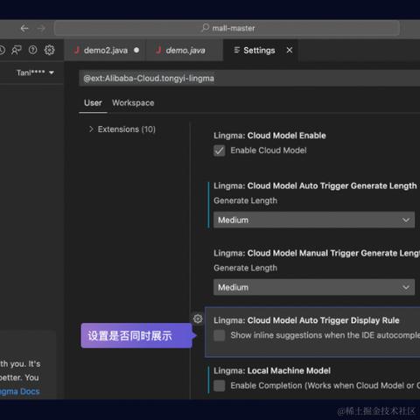Select the Settings editor tab
420x420 pixels.
[x=261, y=50]
